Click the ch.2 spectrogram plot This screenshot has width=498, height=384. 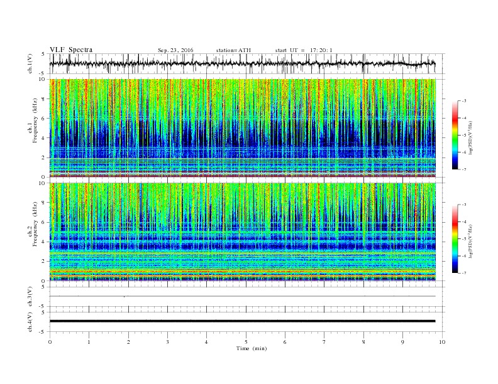[x=243, y=232]
